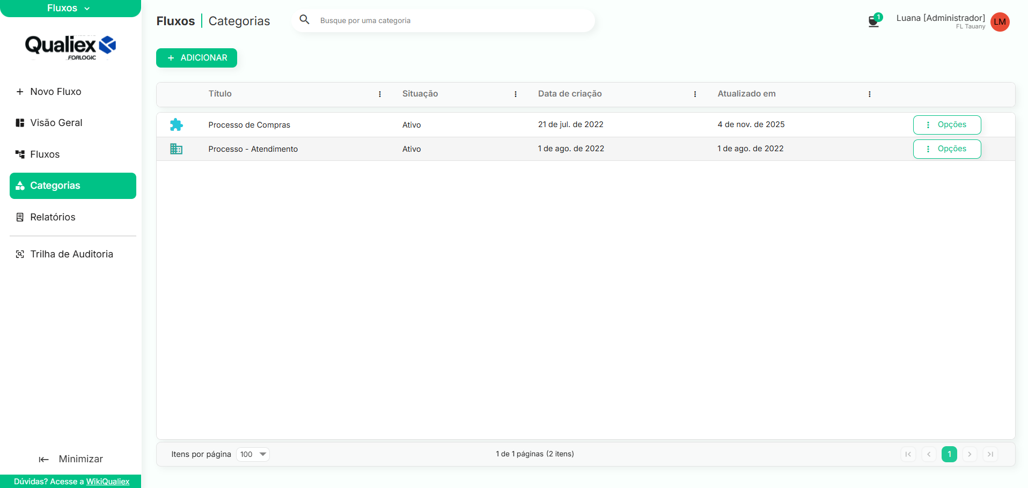Viewport: 1028px width, 488px height.
Task: Open Atualizado em column menu
Action: pyautogui.click(x=869, y=94)
